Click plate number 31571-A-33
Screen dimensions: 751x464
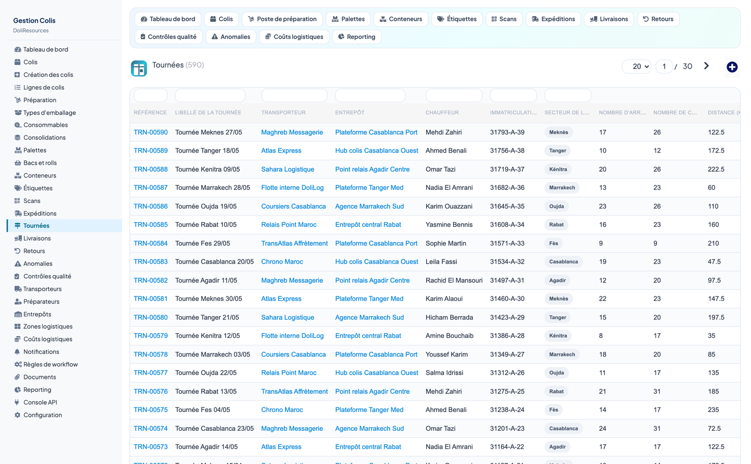(507, 243)
